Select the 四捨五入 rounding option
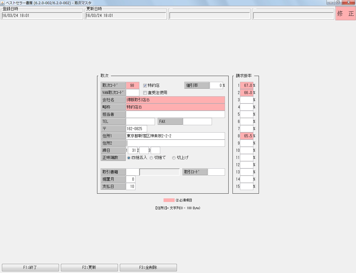This screenshot has width=356, height=273. pos(129,158)
